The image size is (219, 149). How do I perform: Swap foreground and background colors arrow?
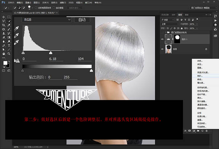[x=9, y=62]
